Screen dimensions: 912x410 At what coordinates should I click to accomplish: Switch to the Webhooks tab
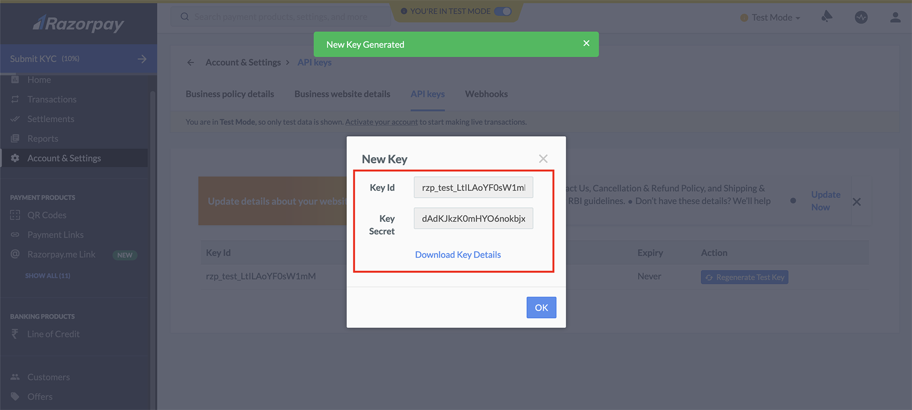pos(486,94)
